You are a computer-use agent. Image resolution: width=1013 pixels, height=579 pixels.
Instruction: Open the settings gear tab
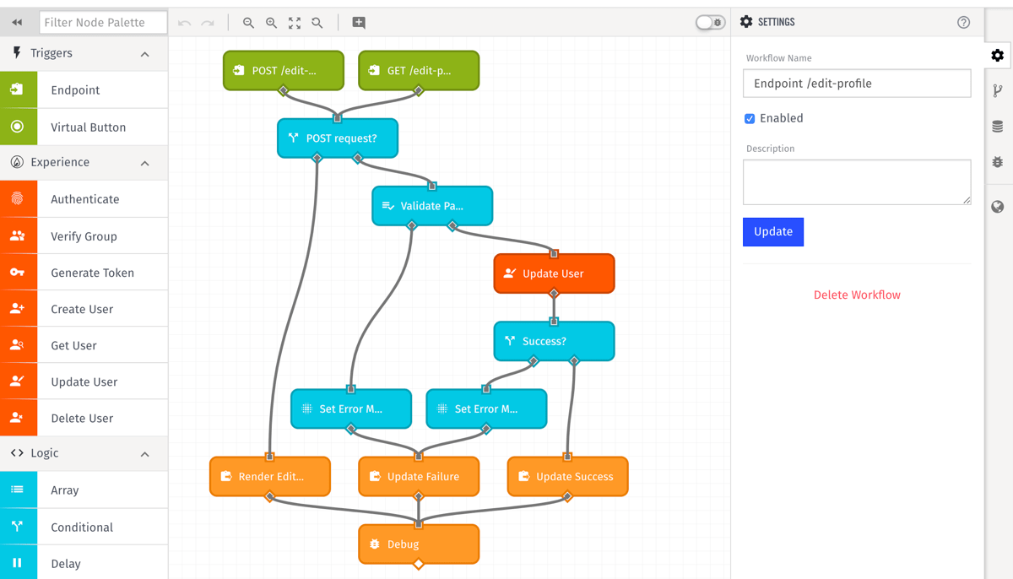pyautogui.click(x=998, y=56)
